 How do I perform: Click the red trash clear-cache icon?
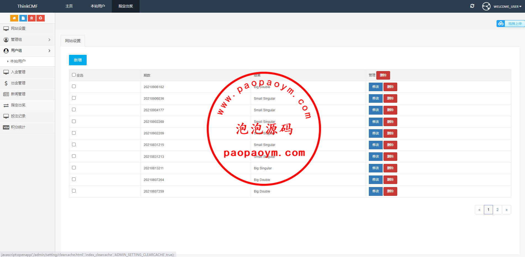click(32, 18)
